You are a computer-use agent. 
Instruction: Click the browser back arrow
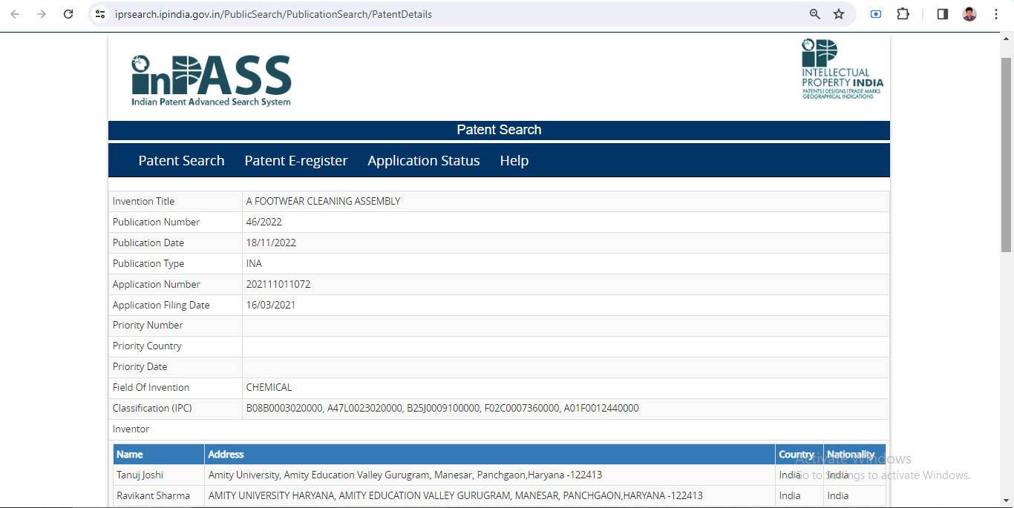pos(15,14)
